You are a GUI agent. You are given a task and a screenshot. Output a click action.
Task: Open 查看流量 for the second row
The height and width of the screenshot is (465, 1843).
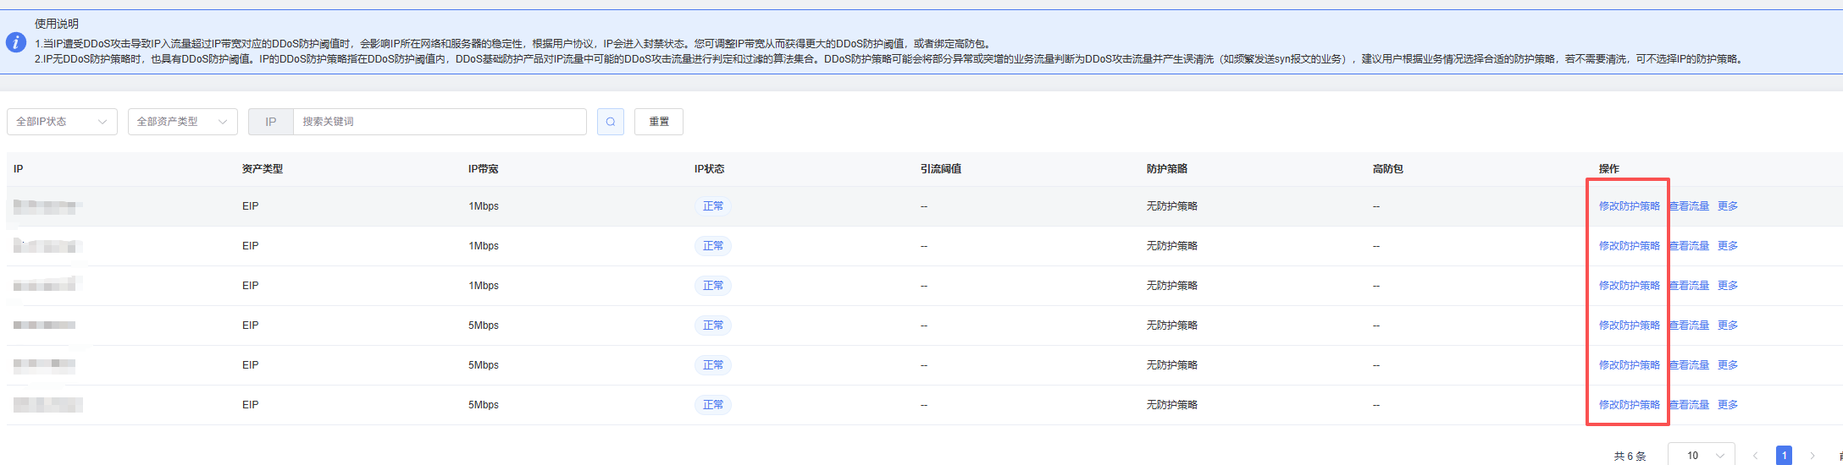[1690, 246]
